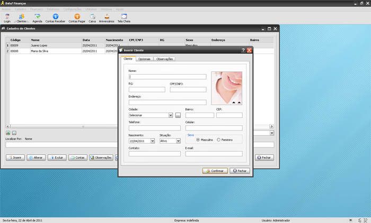Click Inserir in Cadastro de Clientes

point(15,157)
